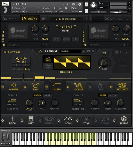Screen dimensions: 133x147
Task: Select Source B FILTER tab
Action: (x=103, y=95)
